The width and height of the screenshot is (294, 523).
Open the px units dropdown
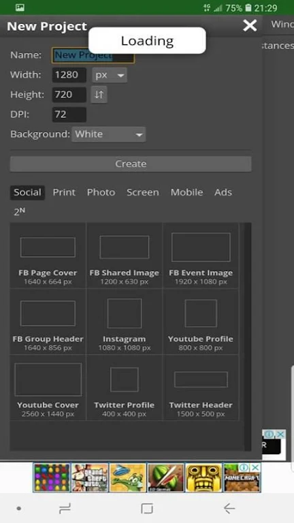(110, 75)
